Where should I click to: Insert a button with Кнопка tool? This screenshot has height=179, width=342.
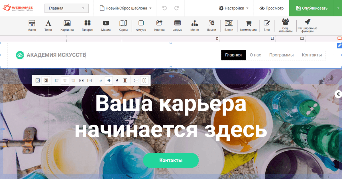tap(159, 26)
